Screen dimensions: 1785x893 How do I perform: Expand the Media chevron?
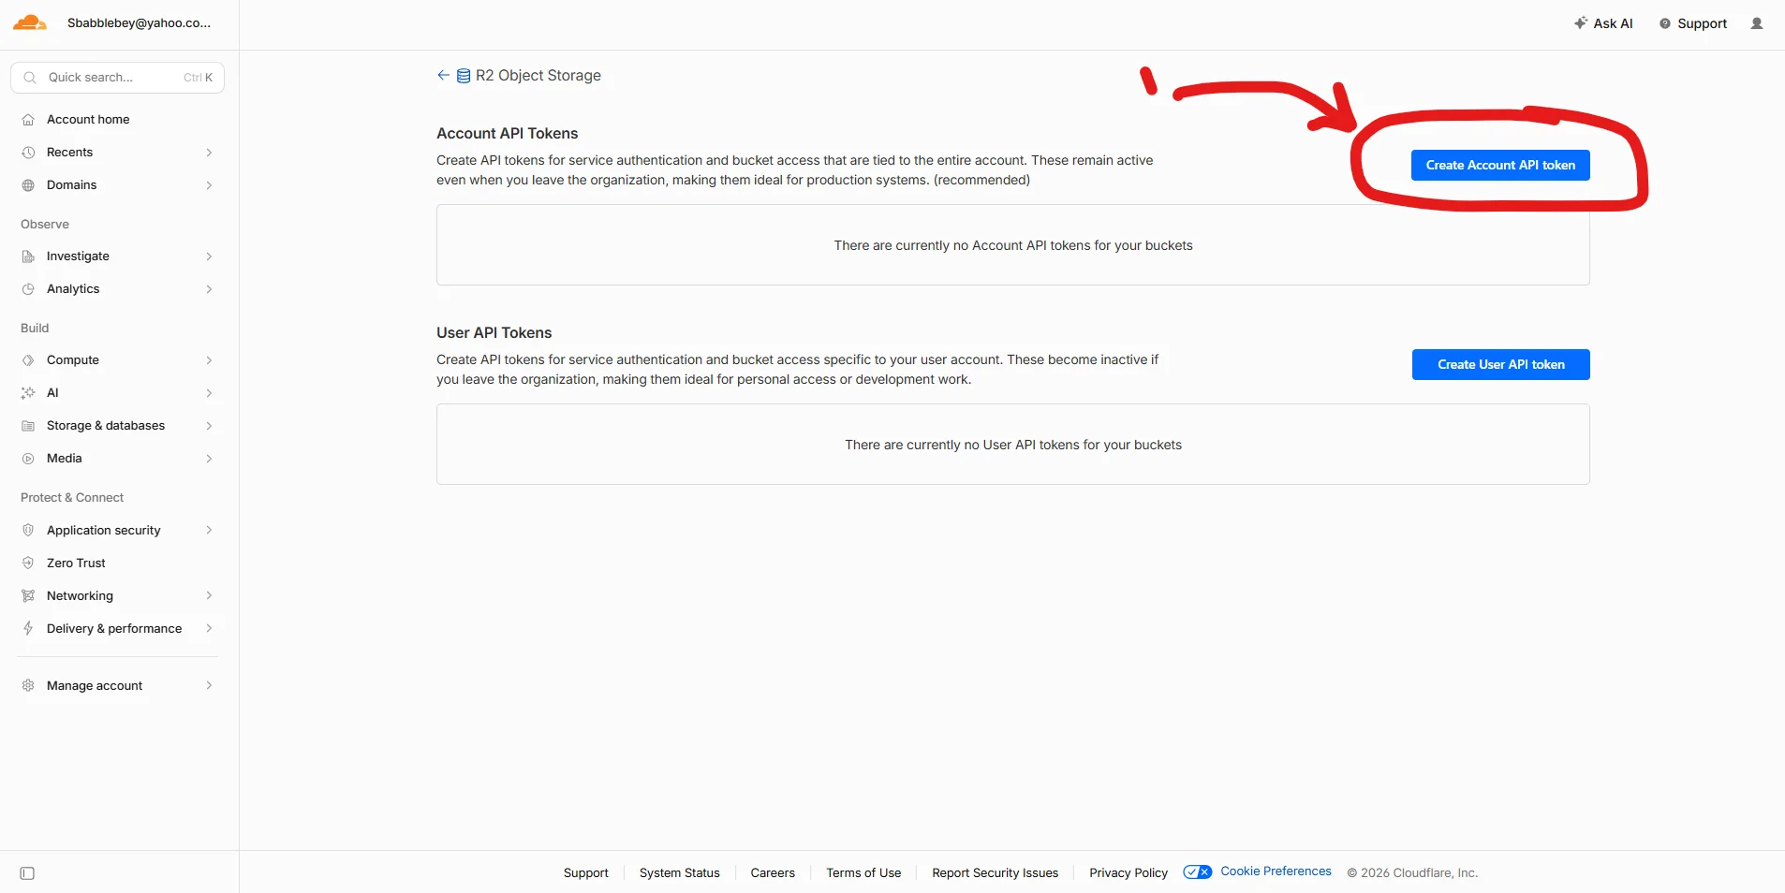[x=209, y=459]
